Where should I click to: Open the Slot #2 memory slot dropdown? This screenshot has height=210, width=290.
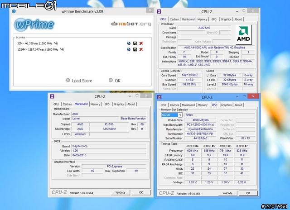point(180,115)
